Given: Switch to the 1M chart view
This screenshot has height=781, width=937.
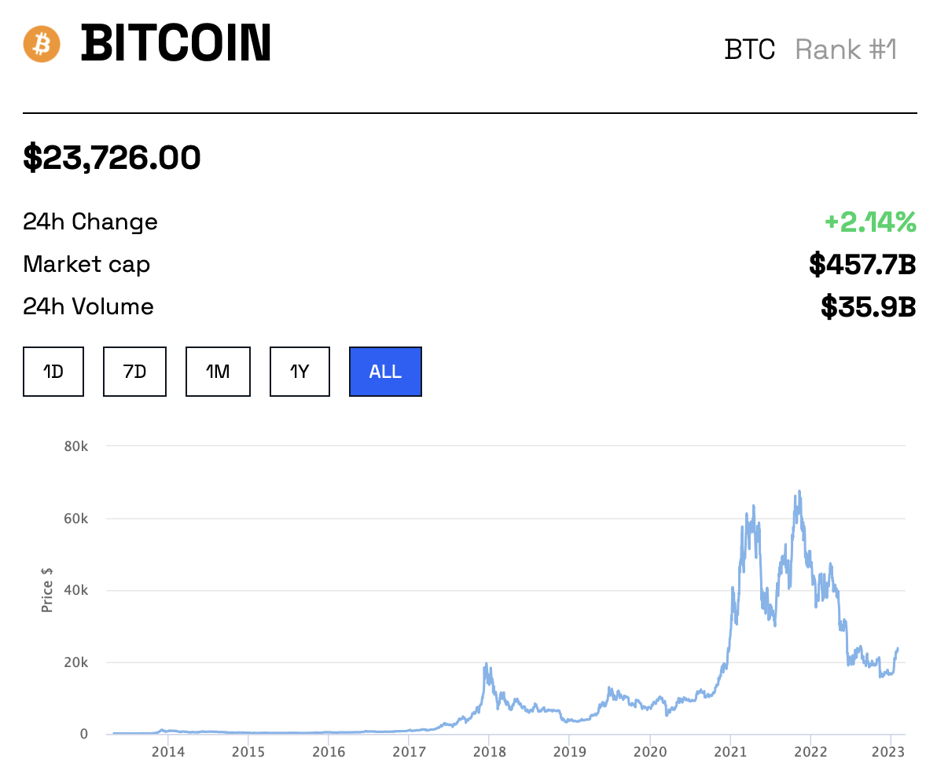Looking at the screenshot, I should [218, 371].
